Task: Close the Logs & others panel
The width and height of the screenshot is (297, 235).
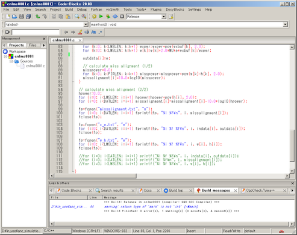Action: click(292, 183)
